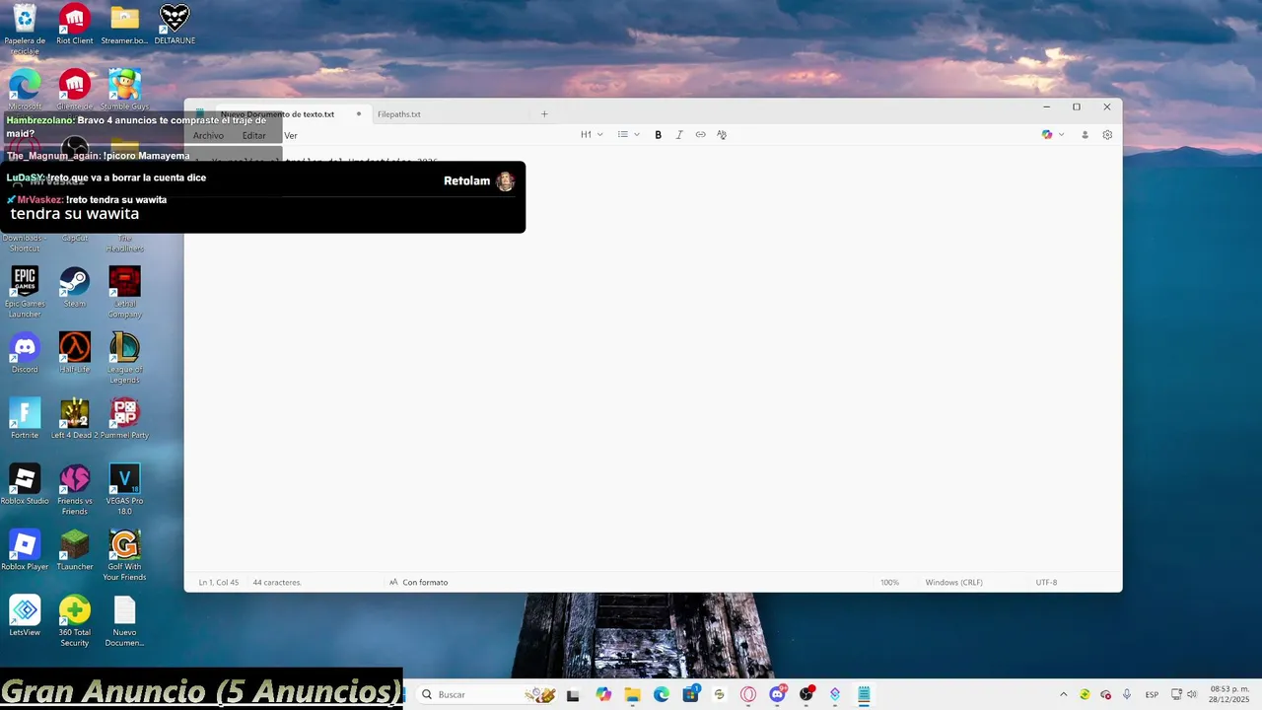Select the Nuevo Documento text file icon

pos(124,622)
